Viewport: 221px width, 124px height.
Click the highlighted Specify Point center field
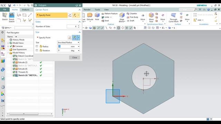[51, 15]
